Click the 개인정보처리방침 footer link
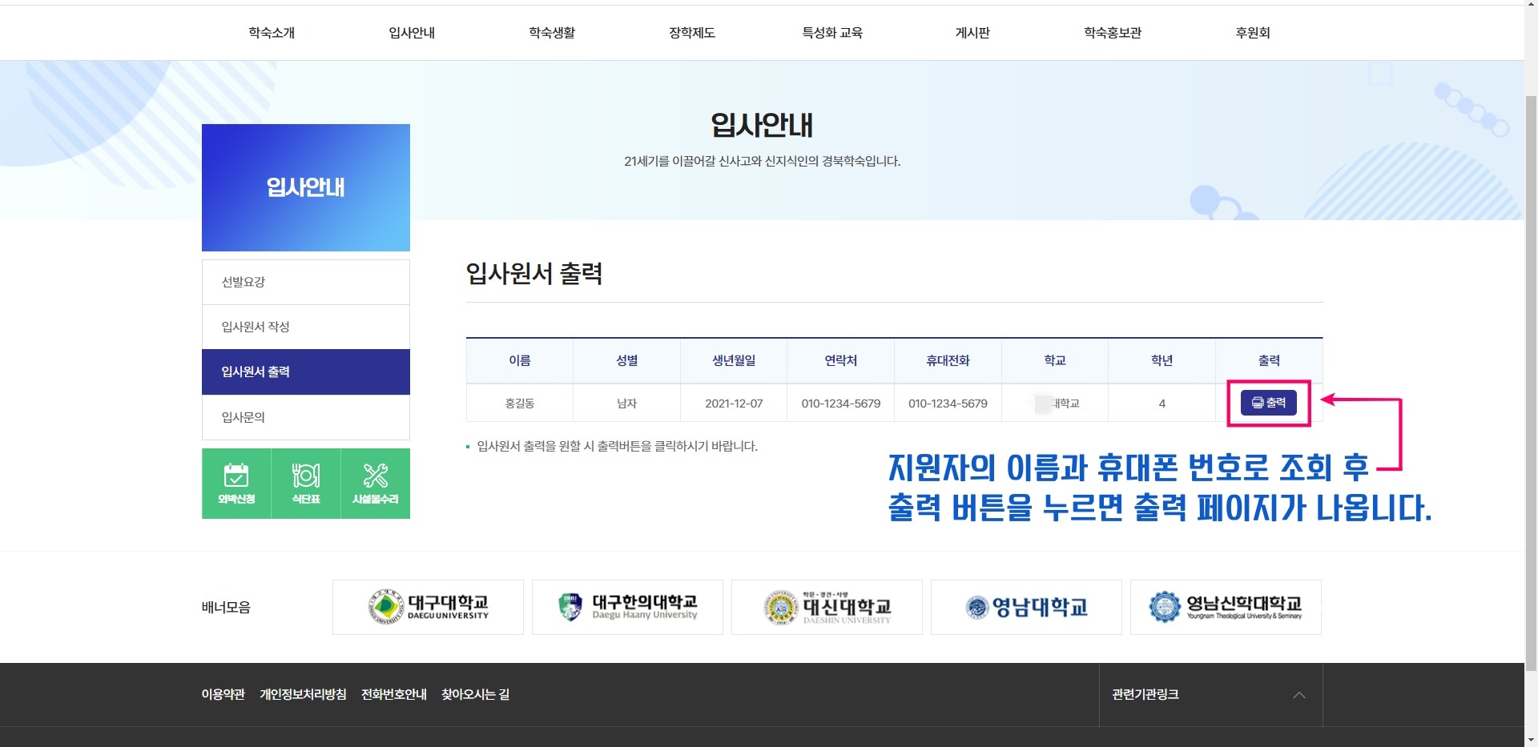Viewport: 1538px width, 747px height. pos(303,694)
